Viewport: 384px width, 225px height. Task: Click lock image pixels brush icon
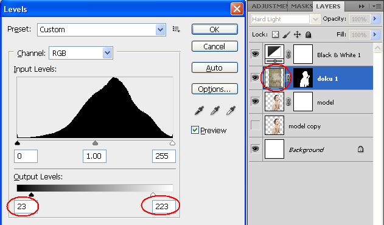[286, 35]
